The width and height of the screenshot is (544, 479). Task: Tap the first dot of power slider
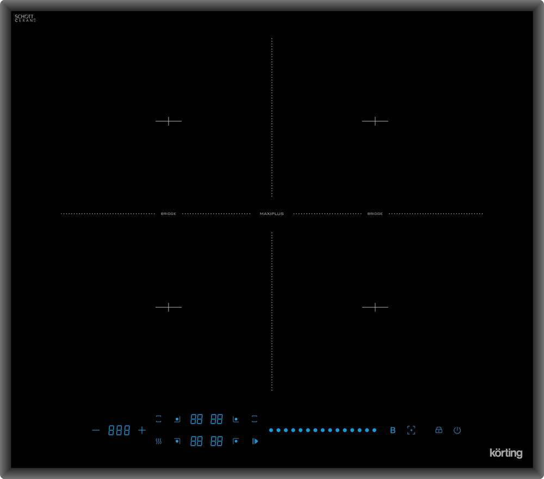click(271, 430)
